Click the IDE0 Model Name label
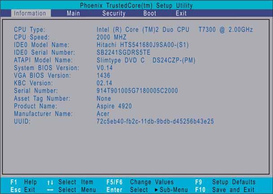Screen dimensions: 273x194 (42, 45)
